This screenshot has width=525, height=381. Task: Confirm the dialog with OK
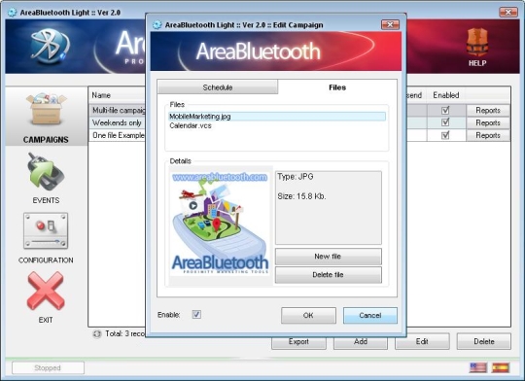[x=308, y=315]
